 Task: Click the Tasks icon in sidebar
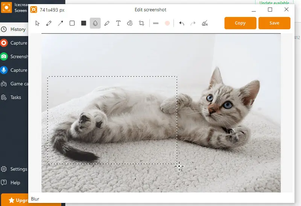pyautogui.click(x=4, y=98)
